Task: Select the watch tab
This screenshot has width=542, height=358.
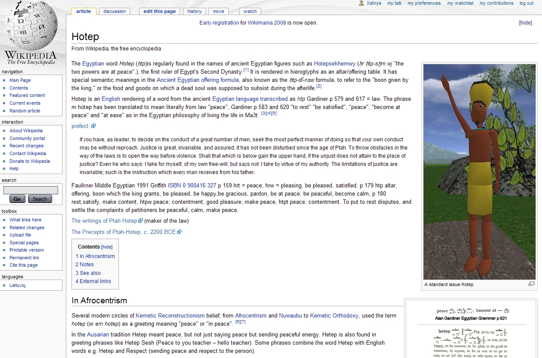Action: [x=249, y=11]
